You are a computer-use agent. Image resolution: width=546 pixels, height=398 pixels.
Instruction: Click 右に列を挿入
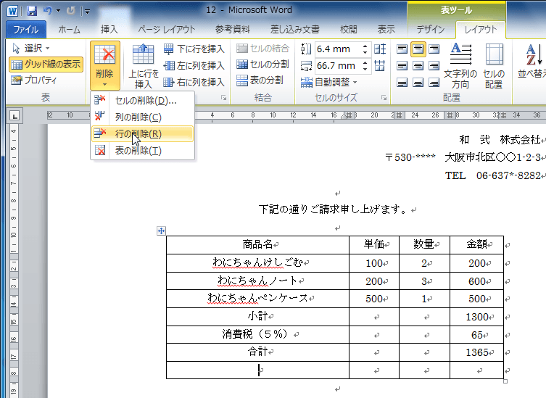click(x=194, y=82)
